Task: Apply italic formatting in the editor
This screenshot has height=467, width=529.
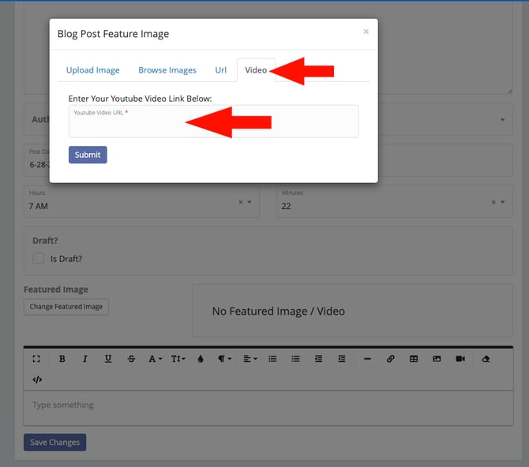Action: point(85,359)
